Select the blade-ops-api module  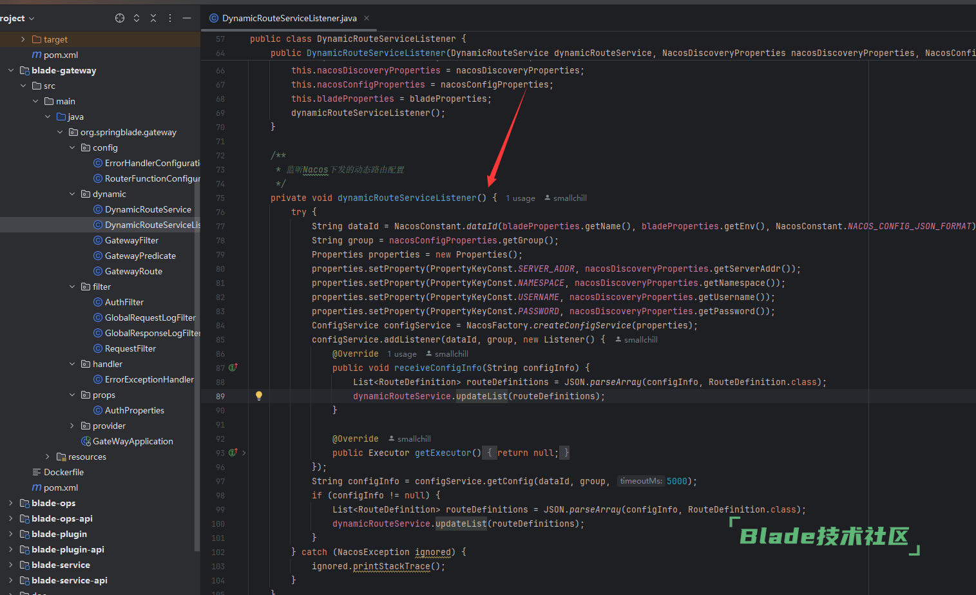coord(56,518)
